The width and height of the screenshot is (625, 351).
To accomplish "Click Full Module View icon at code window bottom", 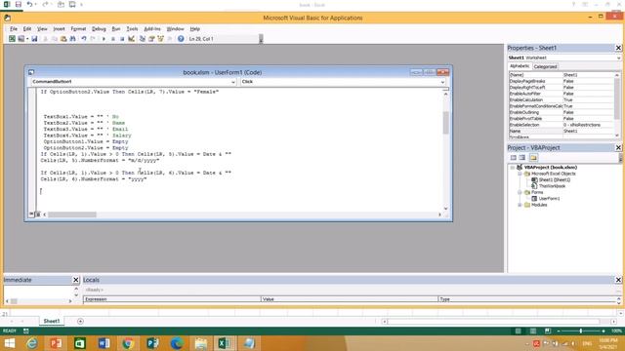I will point(38,214).
